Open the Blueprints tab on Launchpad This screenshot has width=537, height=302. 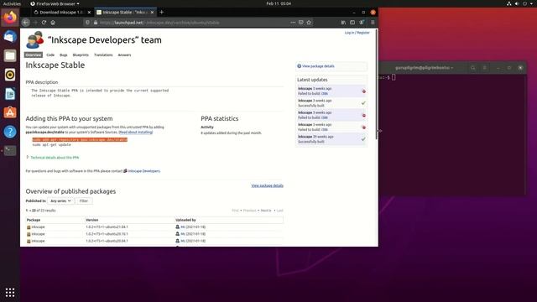(81, 55)
